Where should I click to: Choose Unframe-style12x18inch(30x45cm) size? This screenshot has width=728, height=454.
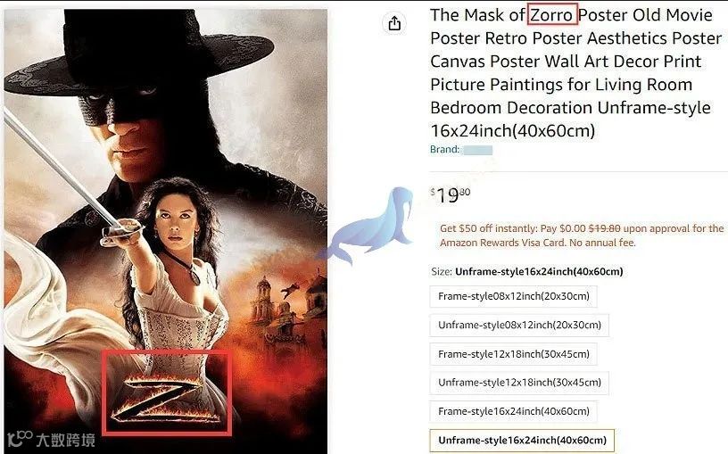519,383
